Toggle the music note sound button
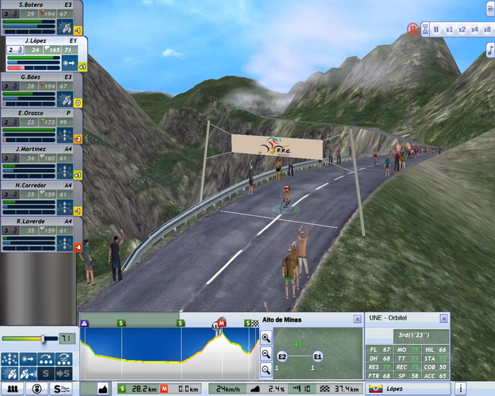The width and height of the screenshot is (495, 396). pos(489,49)
